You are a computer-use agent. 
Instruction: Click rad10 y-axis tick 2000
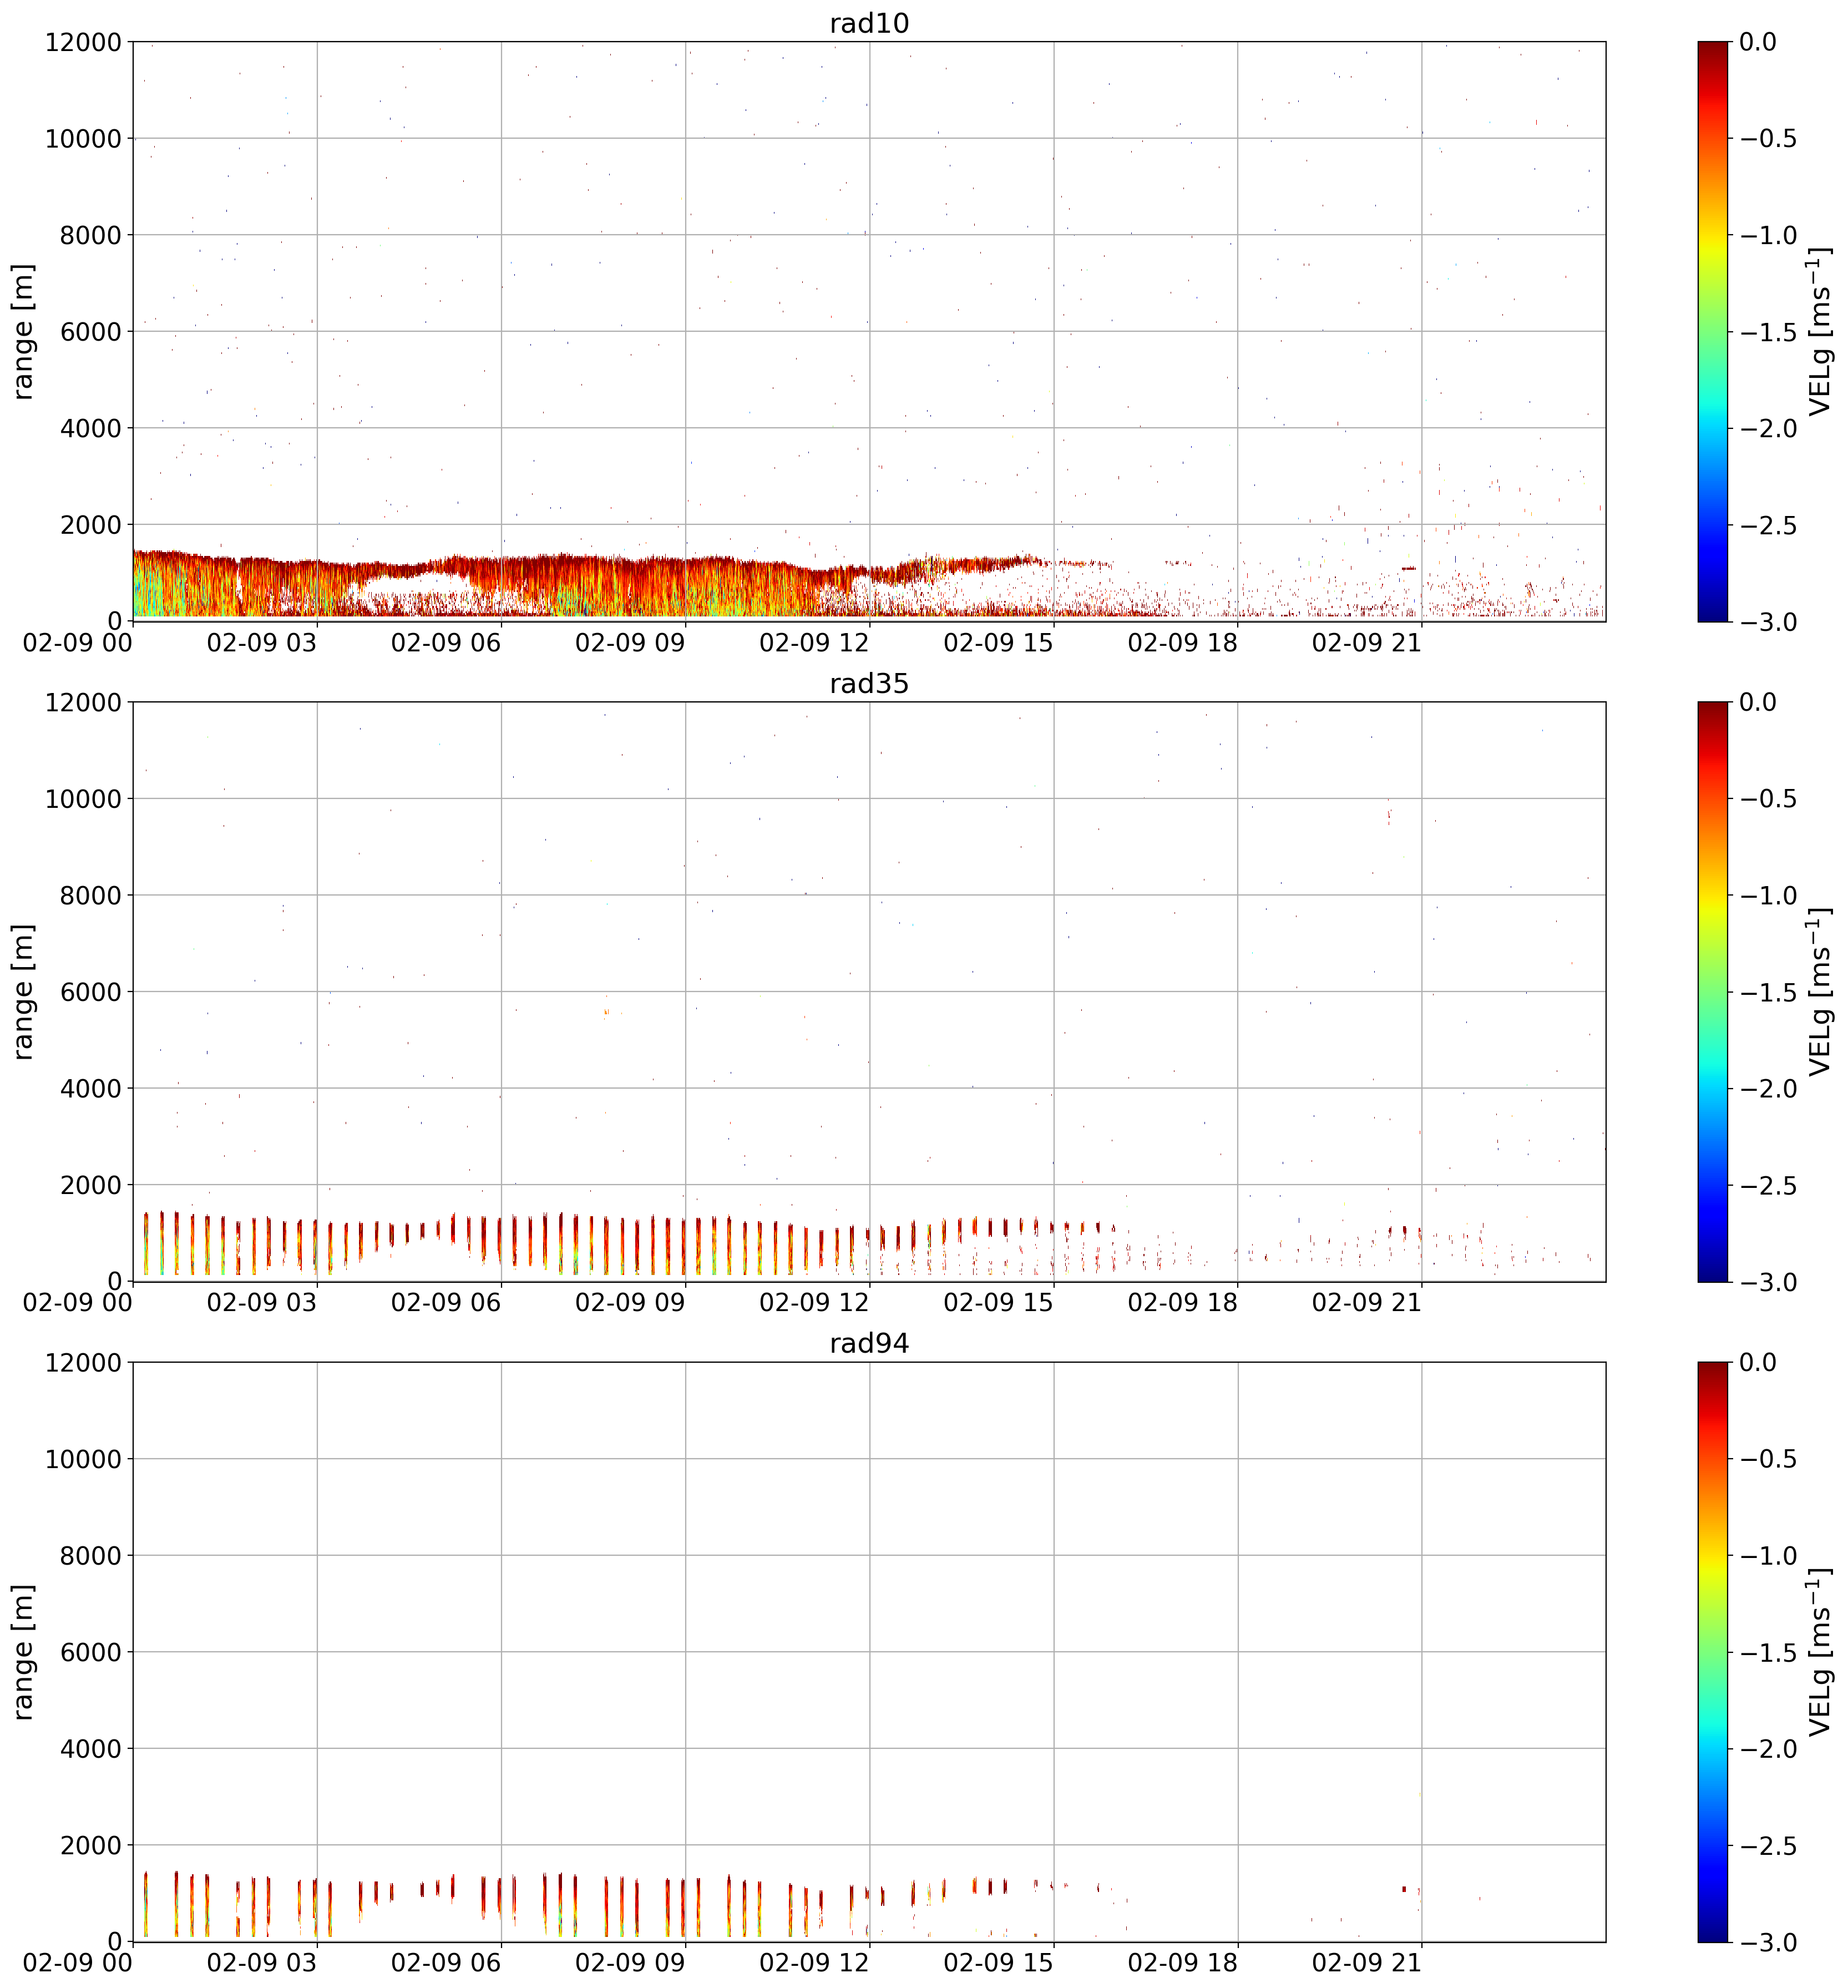coord(90,525)
